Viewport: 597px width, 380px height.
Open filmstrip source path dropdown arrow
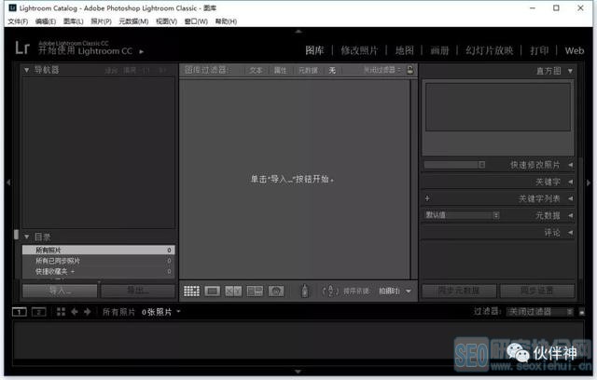coord(178,312)
